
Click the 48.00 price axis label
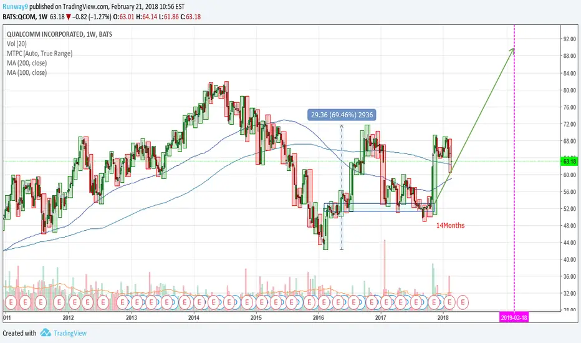coord(570,226)
